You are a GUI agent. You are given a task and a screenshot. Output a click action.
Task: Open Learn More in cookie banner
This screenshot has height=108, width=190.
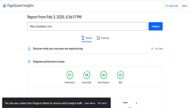90,103
